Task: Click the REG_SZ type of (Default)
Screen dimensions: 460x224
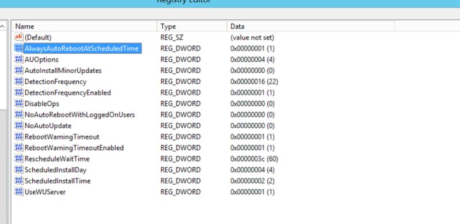Action: pyautogui.click(x=172, y=37)
